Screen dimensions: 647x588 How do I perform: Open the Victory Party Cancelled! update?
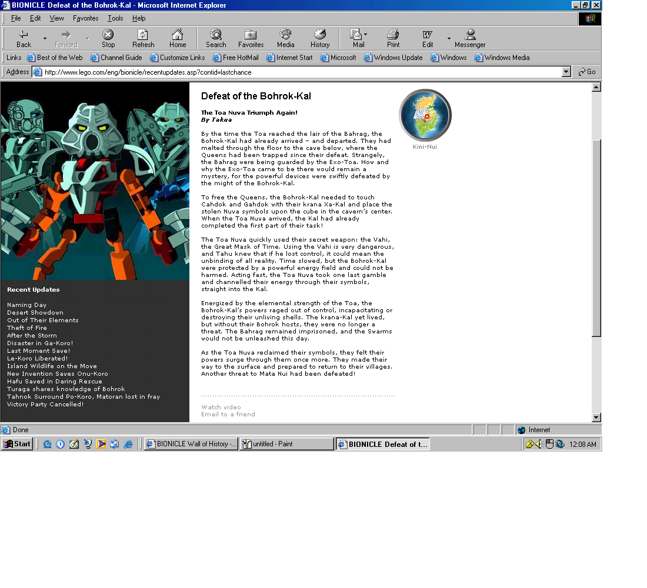tap(45, 405)
